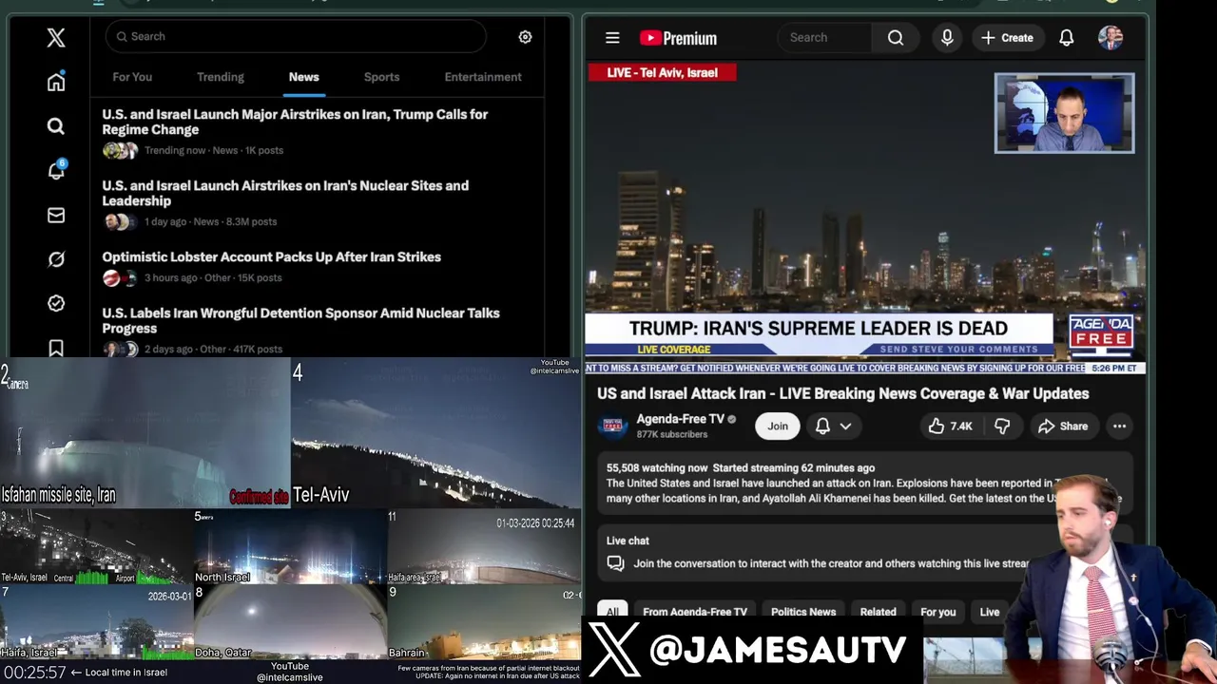
Task: Click the Bahrain camera 9 feed
Action: pyautogui.click(x=484, y=623)
